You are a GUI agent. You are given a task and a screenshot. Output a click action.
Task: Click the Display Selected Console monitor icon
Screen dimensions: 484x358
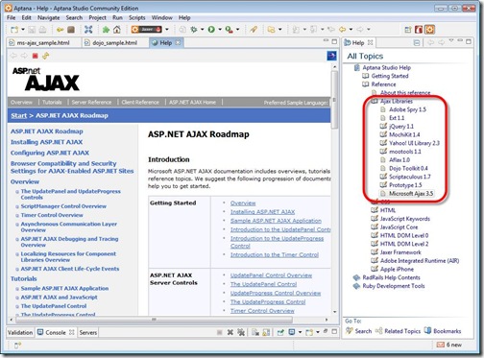click(x=292, y=332)
